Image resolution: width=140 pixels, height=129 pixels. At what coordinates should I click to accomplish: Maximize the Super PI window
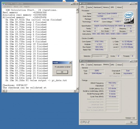pos(74,4)
